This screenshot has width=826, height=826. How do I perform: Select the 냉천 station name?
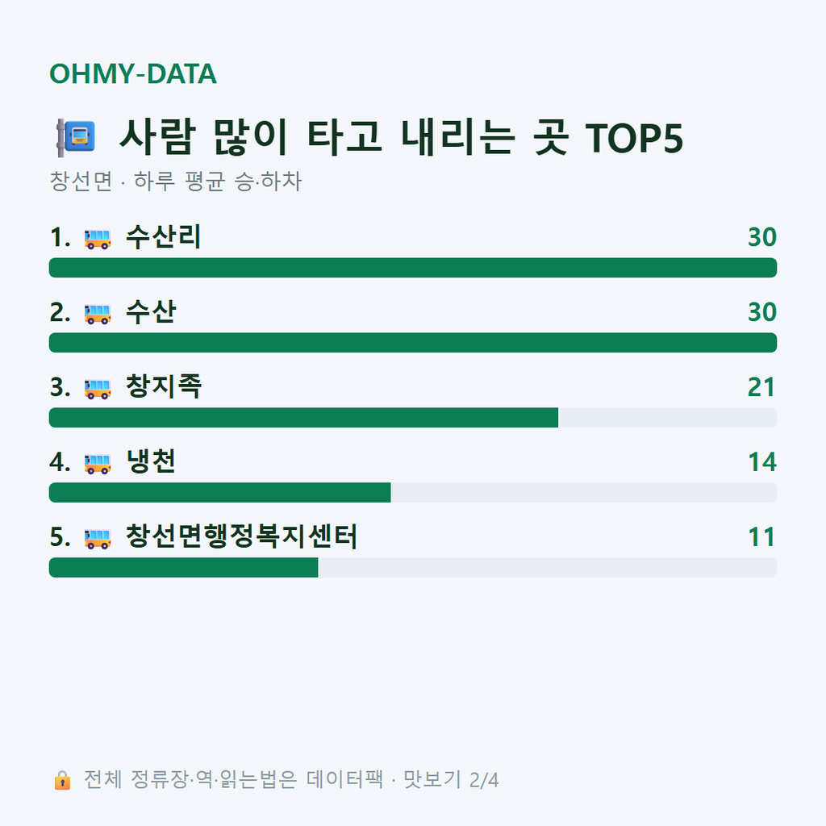pos(151,461)
